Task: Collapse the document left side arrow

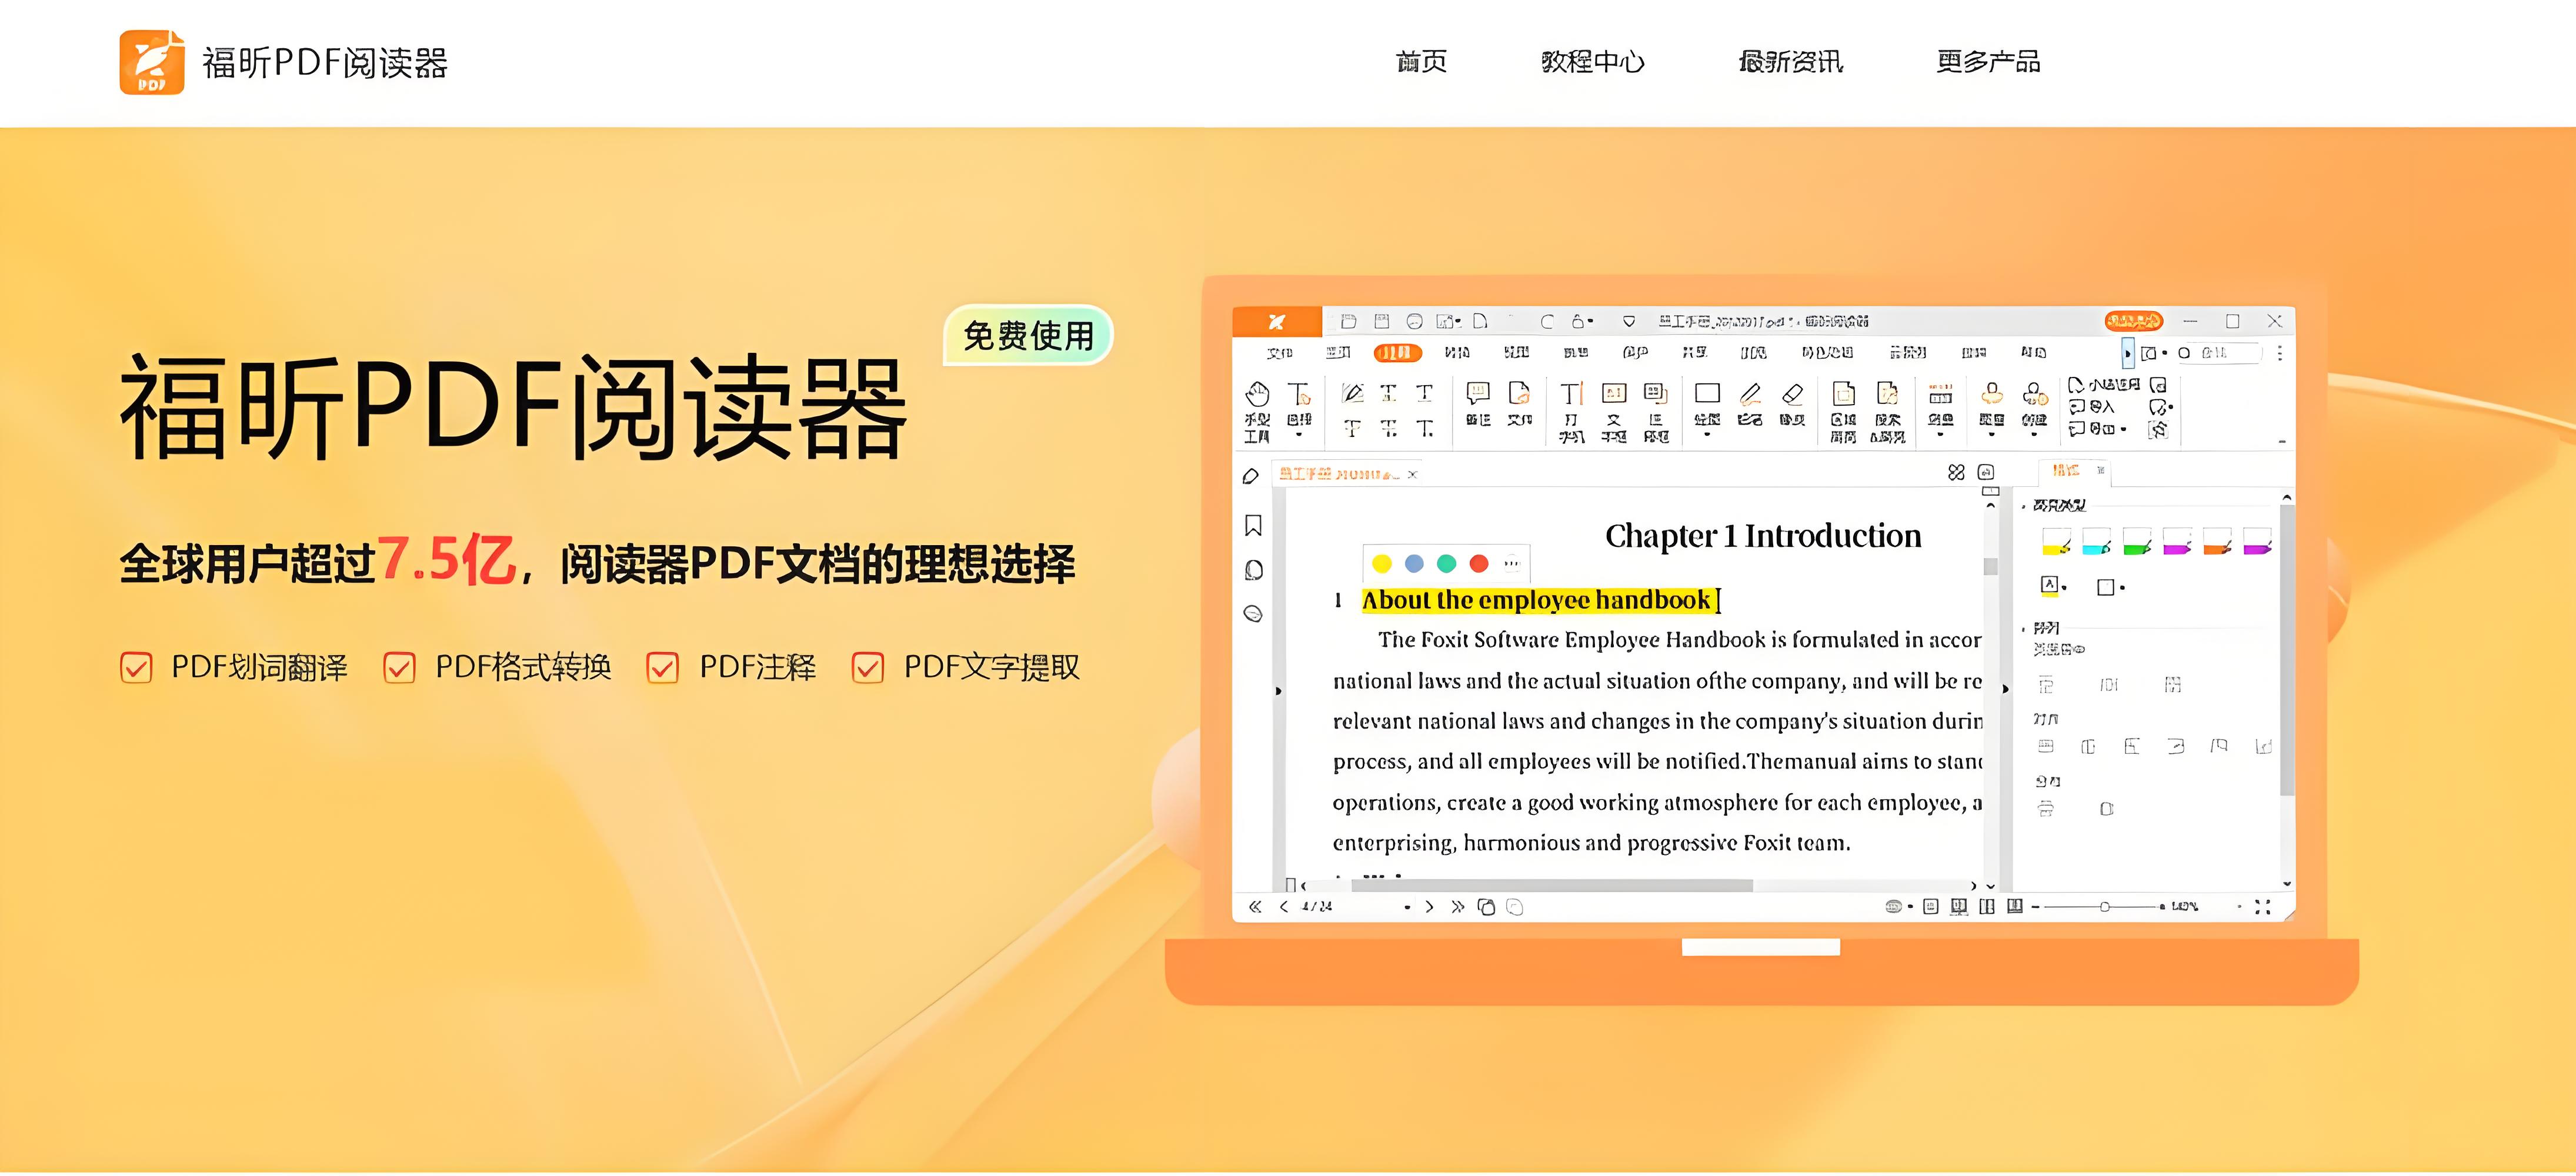Action: (x=1278, y=691)
